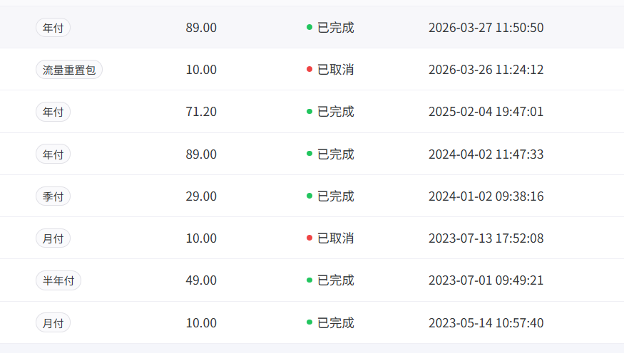This screenshot has width=624, height=353.
Task: Click the amount 49.00
Action: [x=201, y=280]
